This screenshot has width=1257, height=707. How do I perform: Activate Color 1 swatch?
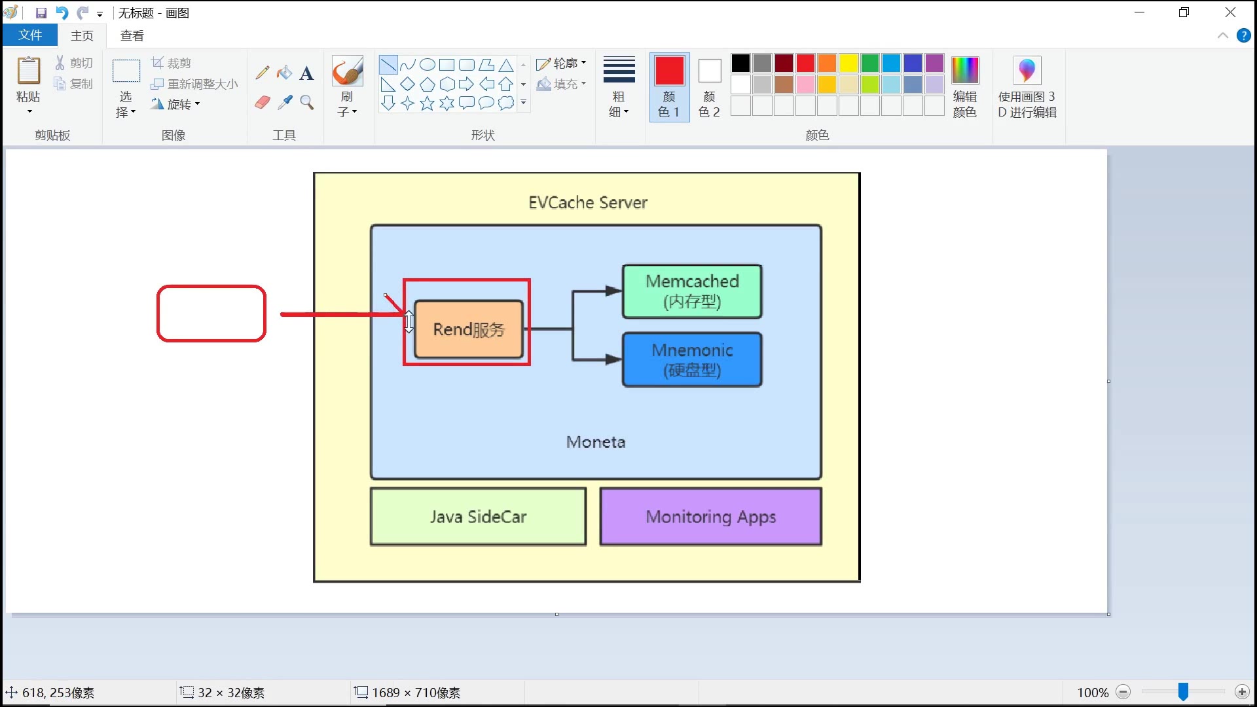click(x=669, y=86)
